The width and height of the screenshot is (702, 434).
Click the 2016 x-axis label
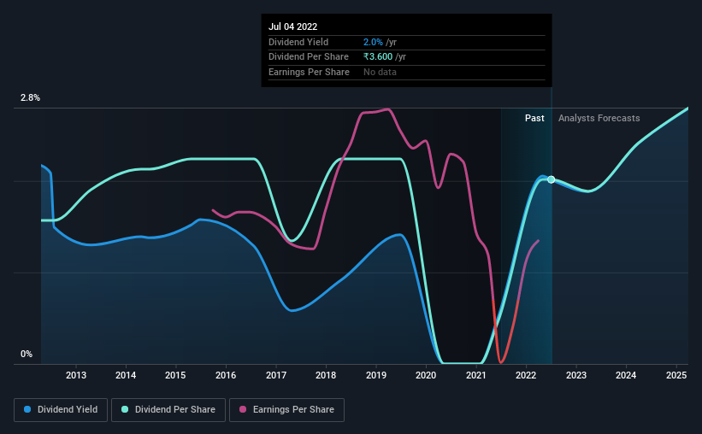[x=226, y=375]
